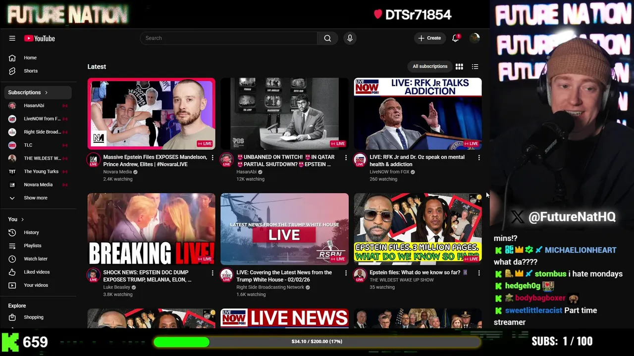Click the YouTube logo
The width and height of the screenshot is (634, 356).
point(39,38)
